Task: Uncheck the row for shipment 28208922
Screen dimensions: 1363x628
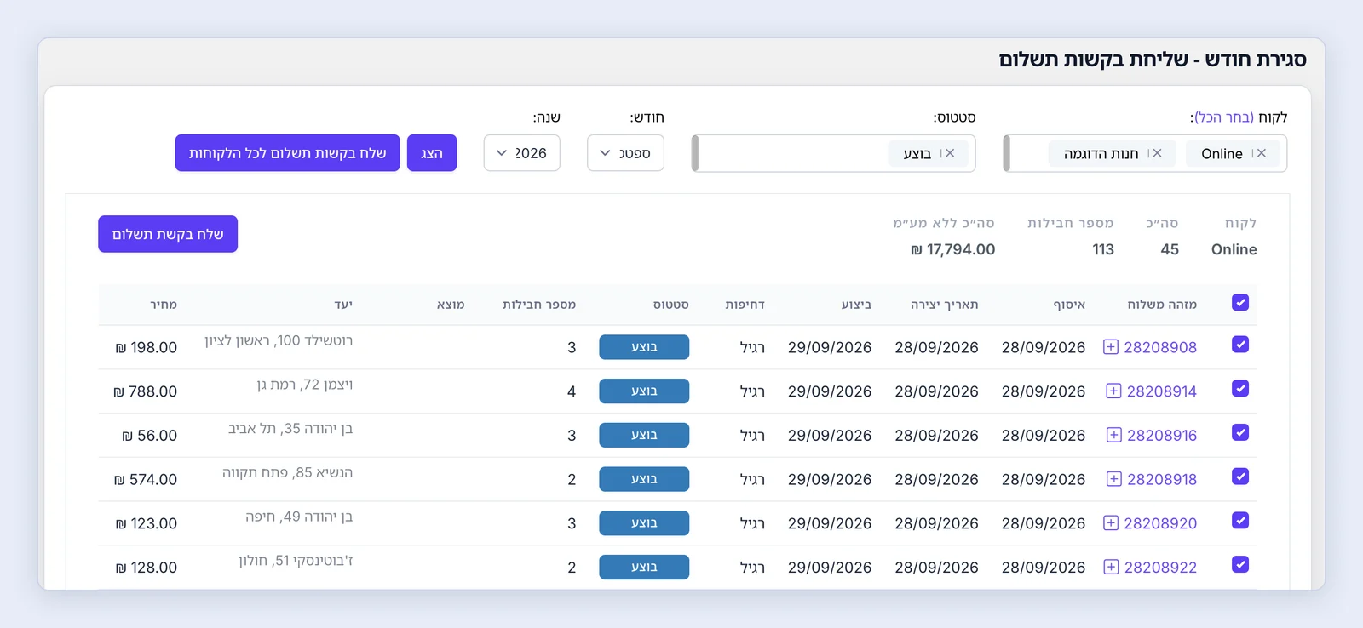Action: (x=1240, y=564)
